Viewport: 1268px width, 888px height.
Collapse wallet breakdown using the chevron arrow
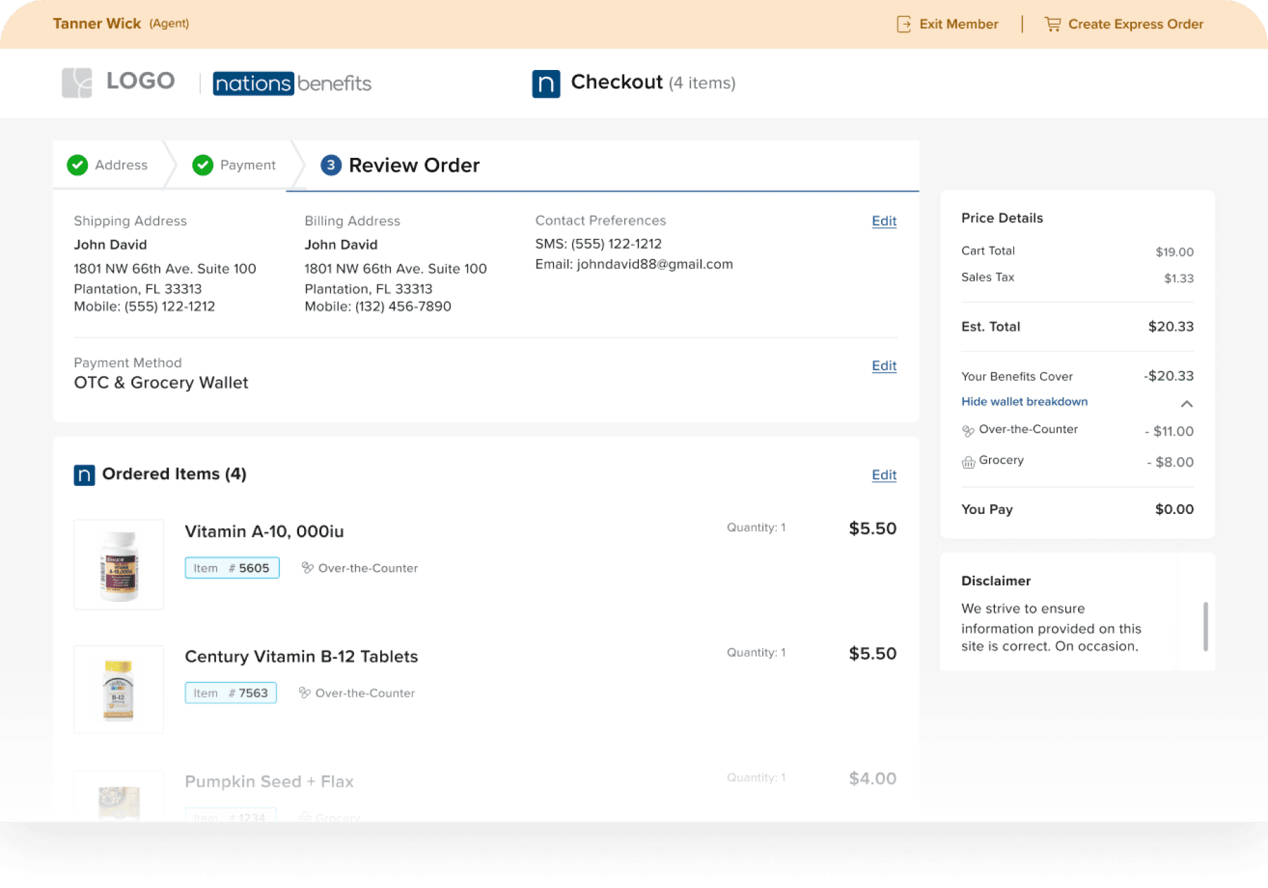pos(1186,404)
